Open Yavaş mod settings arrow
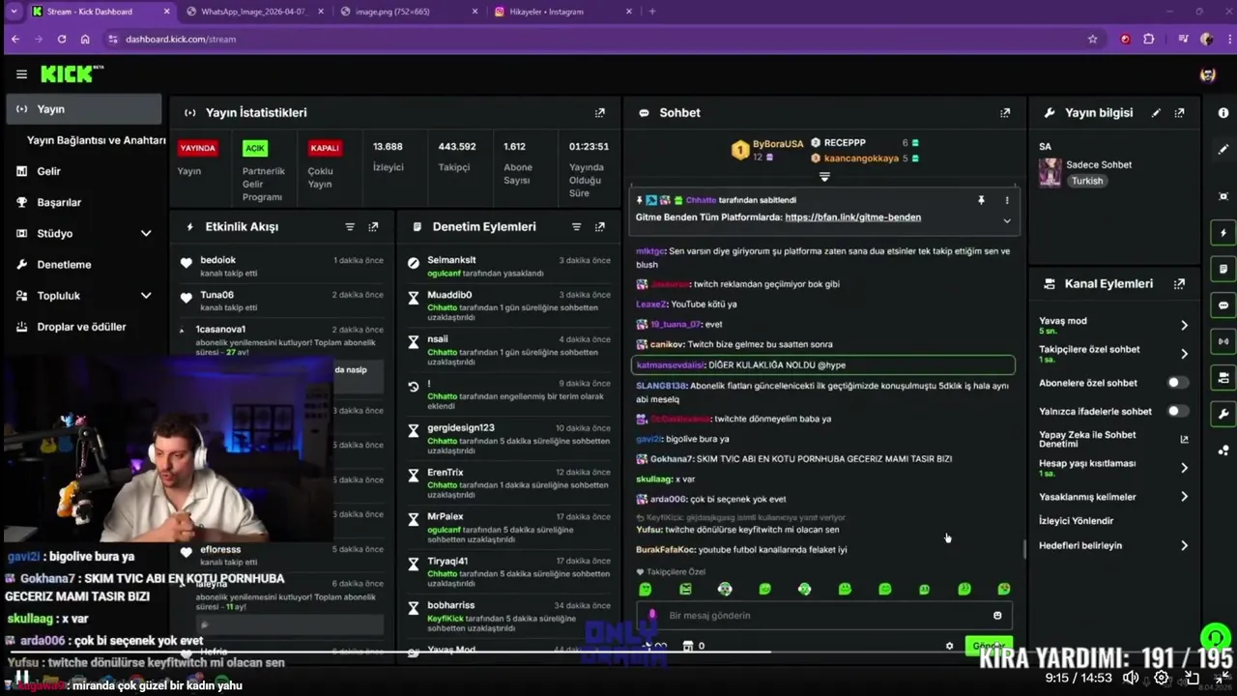Image resolution: width=1237 pixels, height=696 pixels. pyautogui.click(x=1184, y=325)
